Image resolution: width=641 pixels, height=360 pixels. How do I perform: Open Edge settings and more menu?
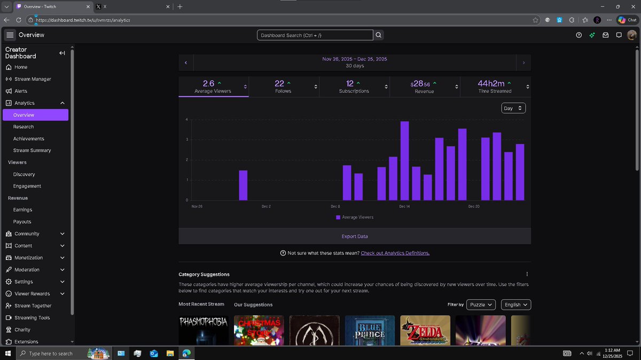pyautogui.click(x=609, y=20)
